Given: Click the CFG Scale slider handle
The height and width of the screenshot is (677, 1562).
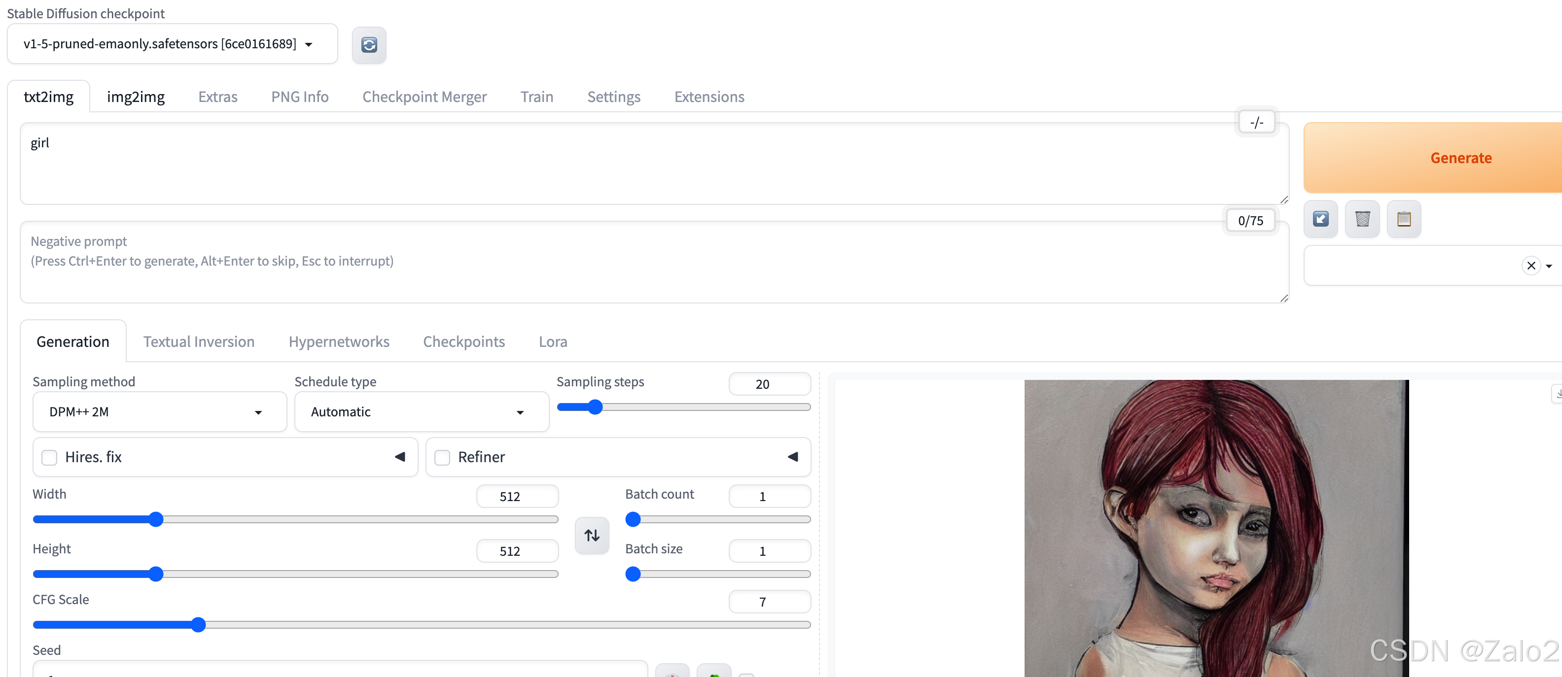Looking at the screenshot, I should pyautogui.click(x=198, y=624).
